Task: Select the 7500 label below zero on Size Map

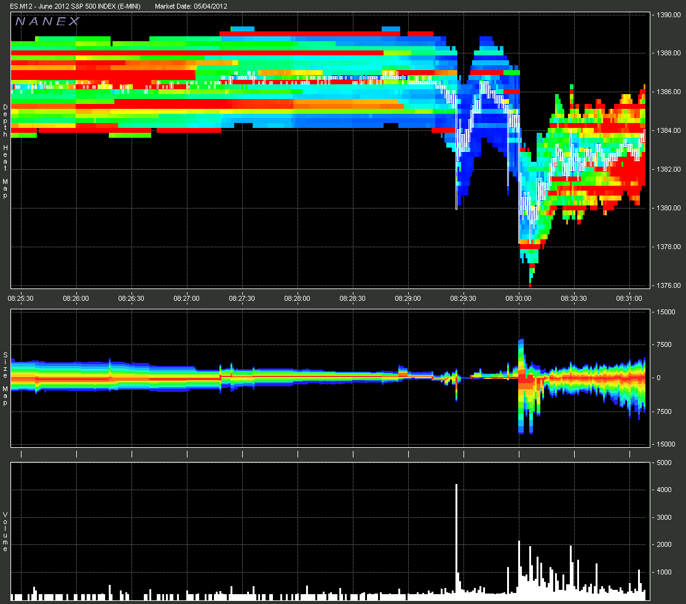Action: pyautogui.click(x=664, y=411)
